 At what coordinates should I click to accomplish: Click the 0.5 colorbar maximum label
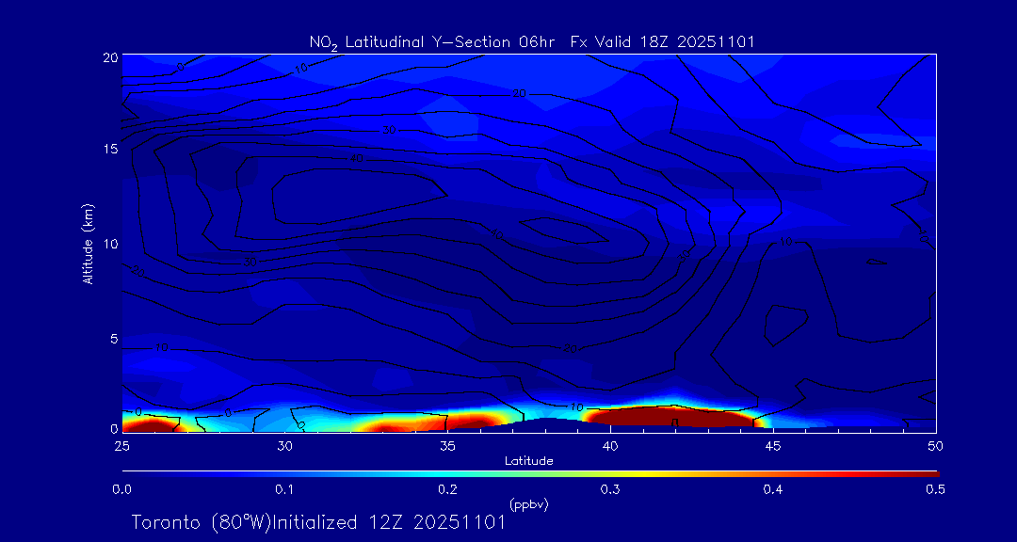tap(935, 489)
